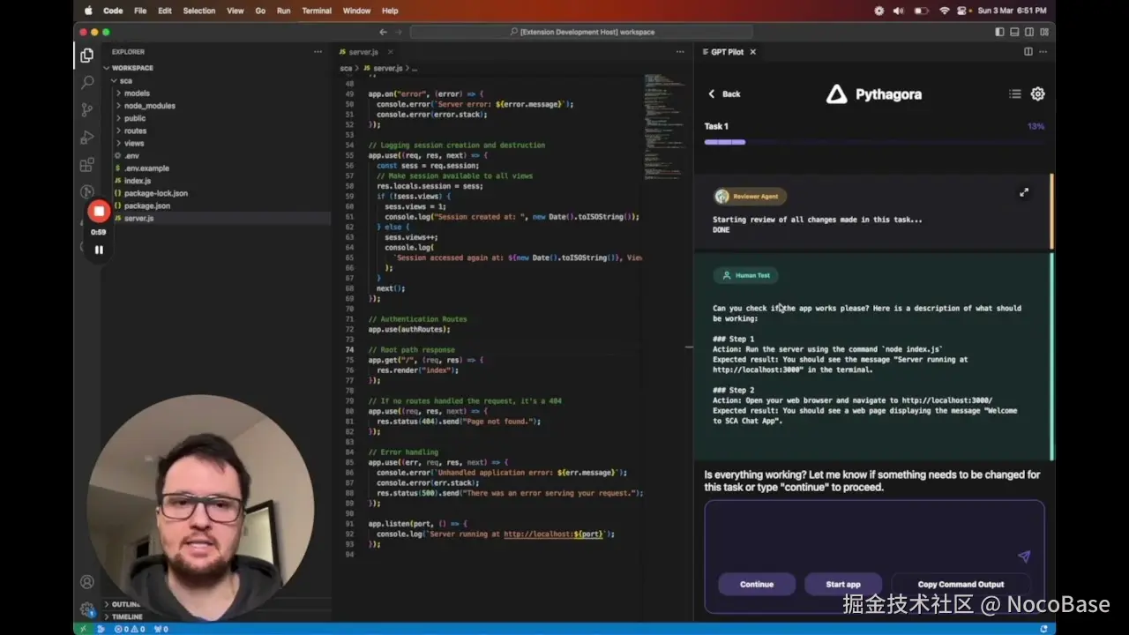Open the Manage gear in the activity bar
This screenshot has height=635, width=1129.
point(86,609)
